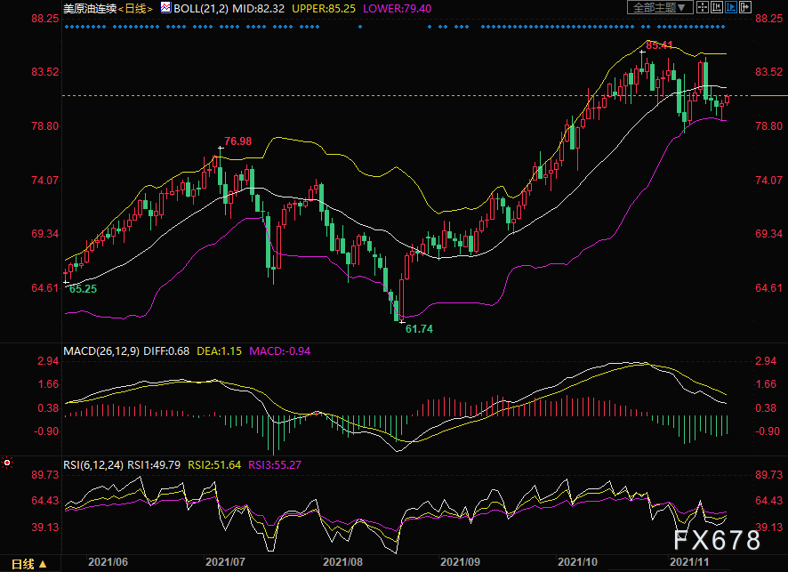Click the 61.74 low price label
Screen dimensions: 788x572
[419, 329]
